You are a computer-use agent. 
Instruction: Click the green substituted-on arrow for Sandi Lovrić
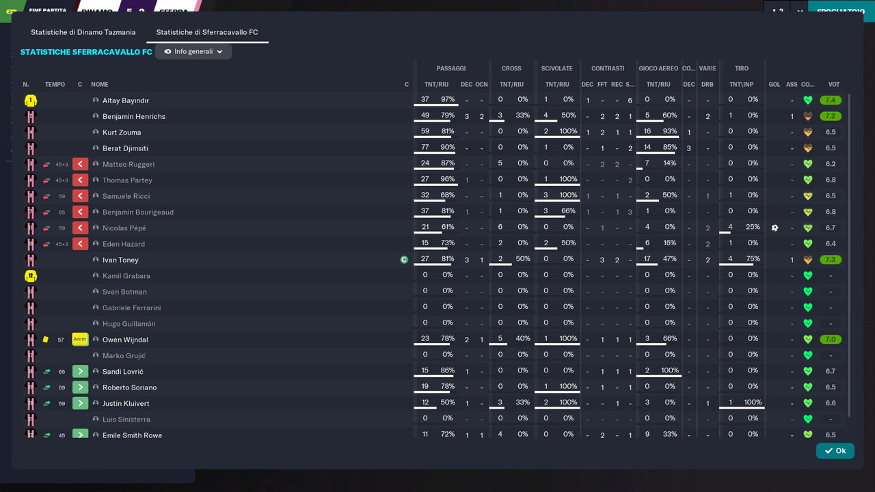80,372
